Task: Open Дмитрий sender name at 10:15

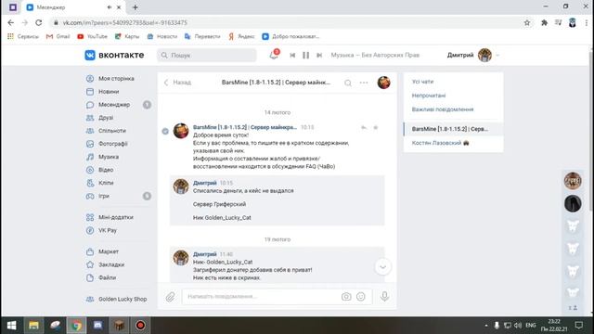Action: 205,183
